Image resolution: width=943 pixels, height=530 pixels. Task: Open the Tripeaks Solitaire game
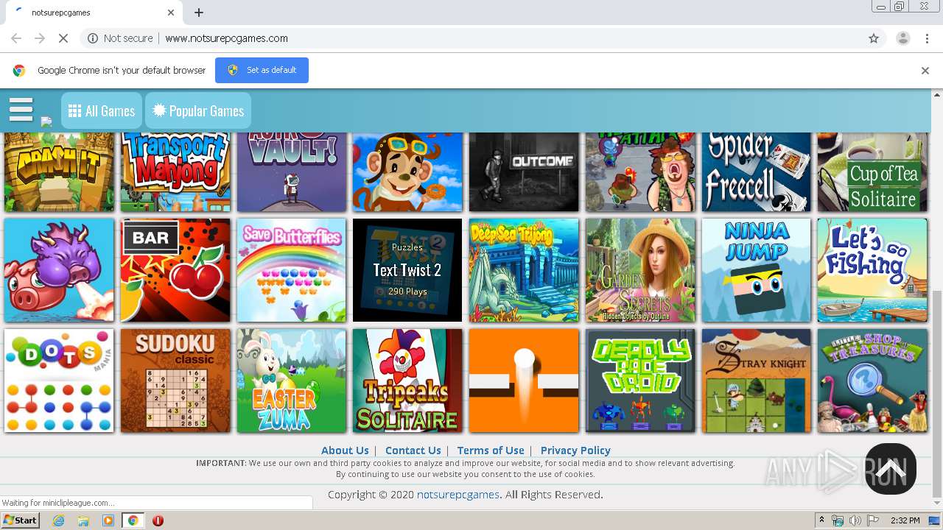[x=407, y=381]
